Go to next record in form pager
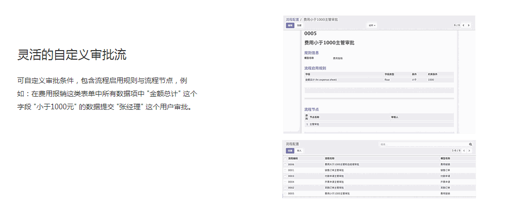The image size is (509, 212). pos(469,25)
